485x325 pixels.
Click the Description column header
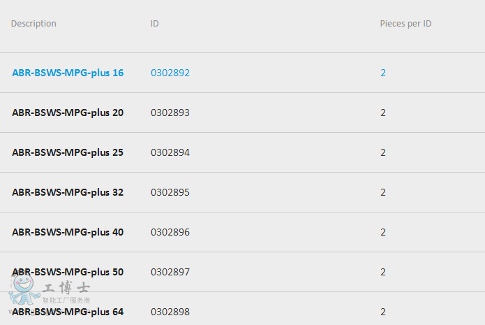(x=33, y=24)
